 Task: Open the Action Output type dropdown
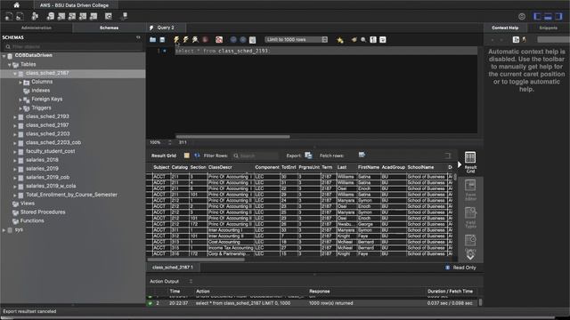191,281
